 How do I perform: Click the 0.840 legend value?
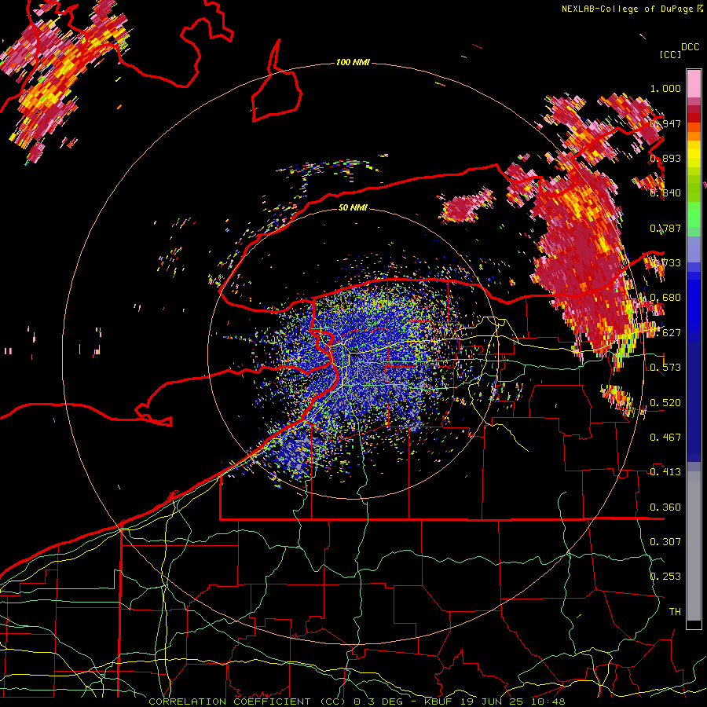(x=665, y=193)
